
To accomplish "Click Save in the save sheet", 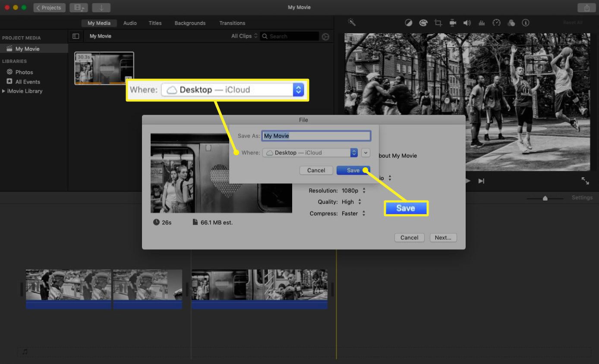I will point(353,170).
